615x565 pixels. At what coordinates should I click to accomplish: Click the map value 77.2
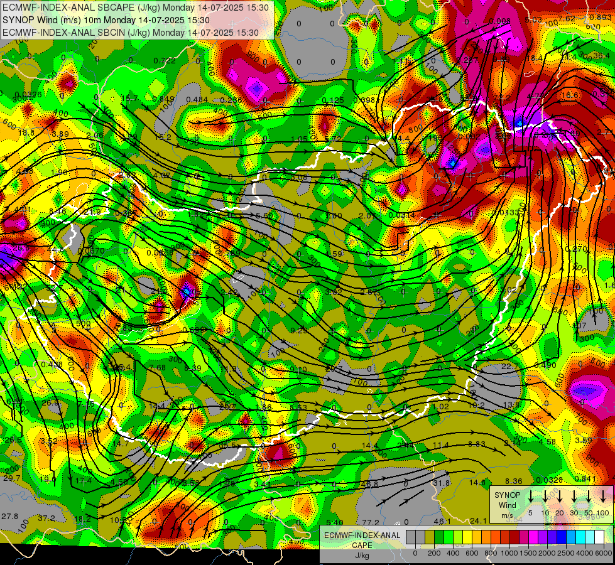371,522
